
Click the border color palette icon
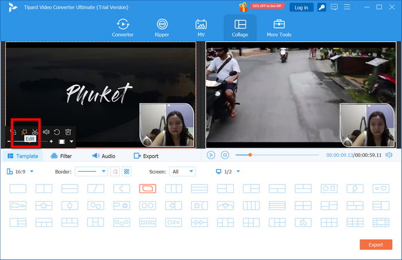[x=114, y=171]
